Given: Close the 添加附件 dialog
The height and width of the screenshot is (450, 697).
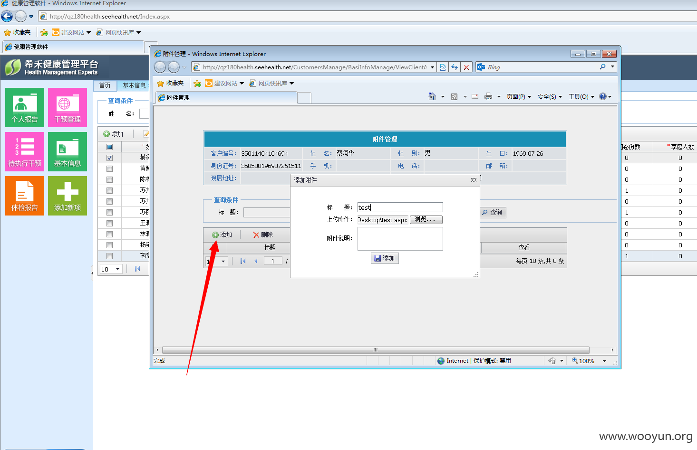Looking at the screenshot, I should pos(474,180).
